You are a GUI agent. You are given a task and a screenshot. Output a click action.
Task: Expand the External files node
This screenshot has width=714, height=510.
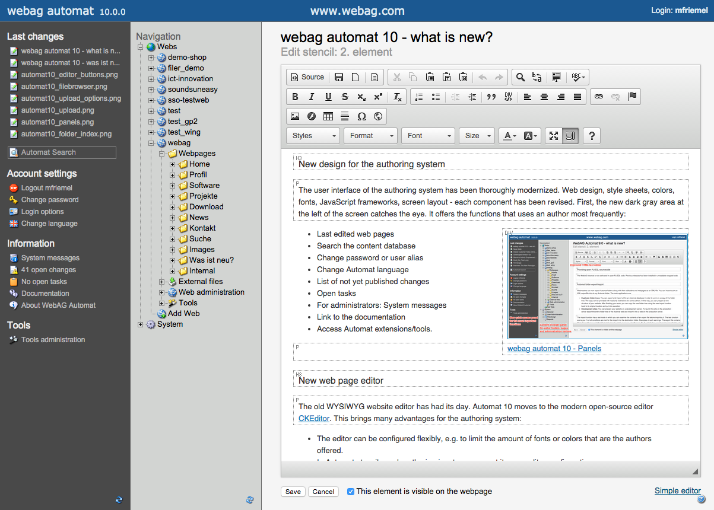pos(162,282)
